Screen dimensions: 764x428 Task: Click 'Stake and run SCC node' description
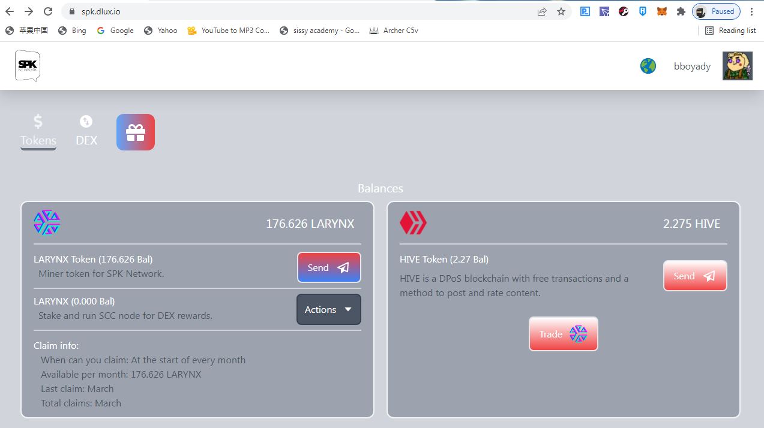[x=125, y=315]
